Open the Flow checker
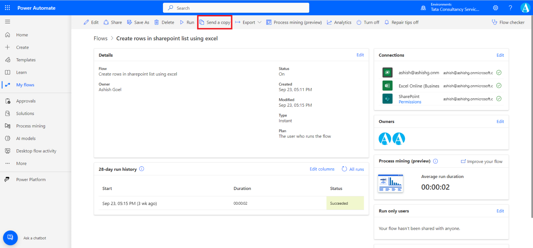Image resolution: width=533 pixels, height=248 pixels. tap(508, 22)
